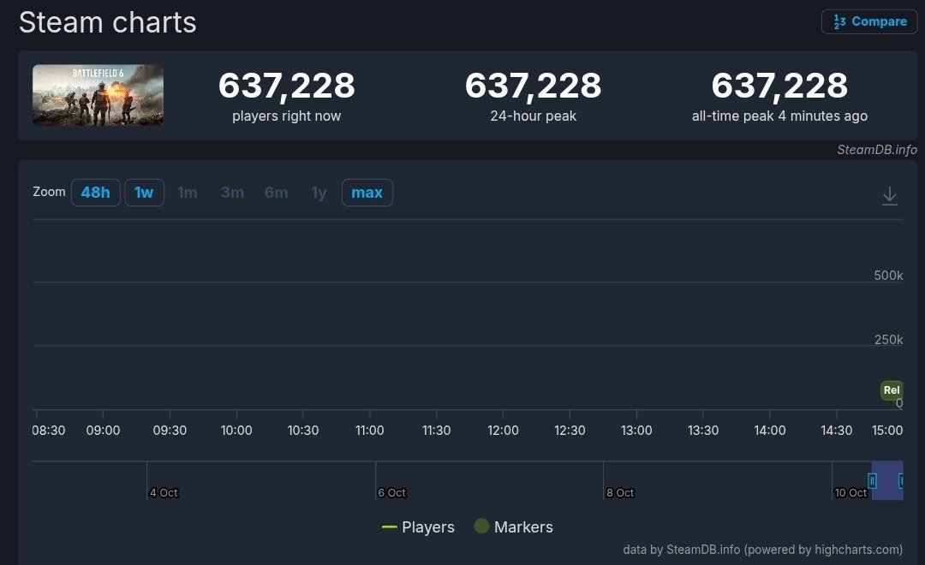
Task: Click the 09:00 x-axis label
Action: 104,431
